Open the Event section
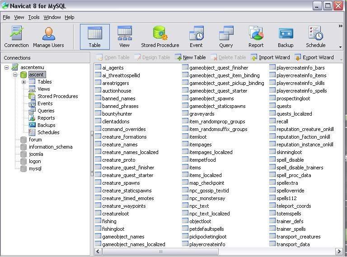This screenshot has width=347, height=257. [196, 37]
